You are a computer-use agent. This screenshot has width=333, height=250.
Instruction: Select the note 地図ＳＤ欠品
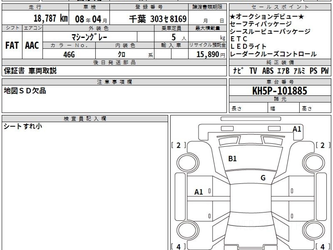(25, 90)
